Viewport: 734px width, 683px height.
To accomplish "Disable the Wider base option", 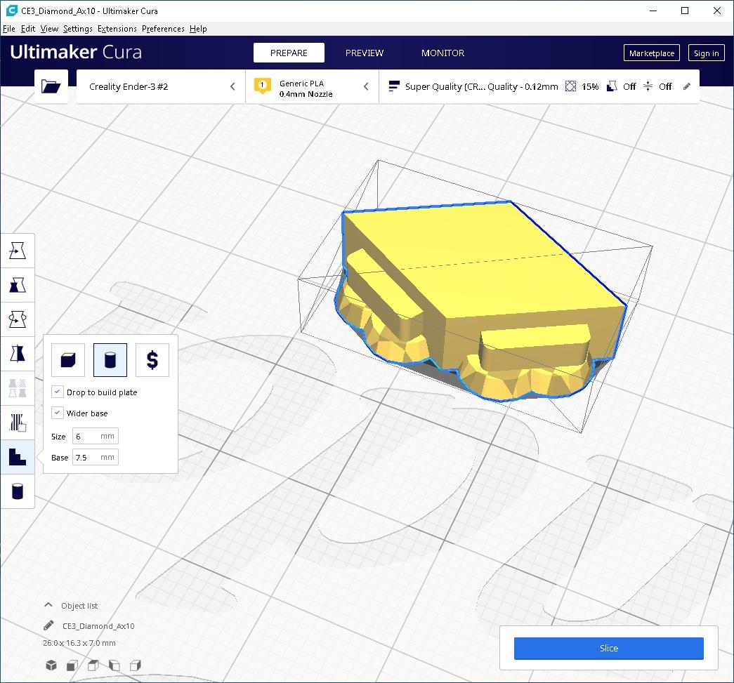I will pos(57,413).
